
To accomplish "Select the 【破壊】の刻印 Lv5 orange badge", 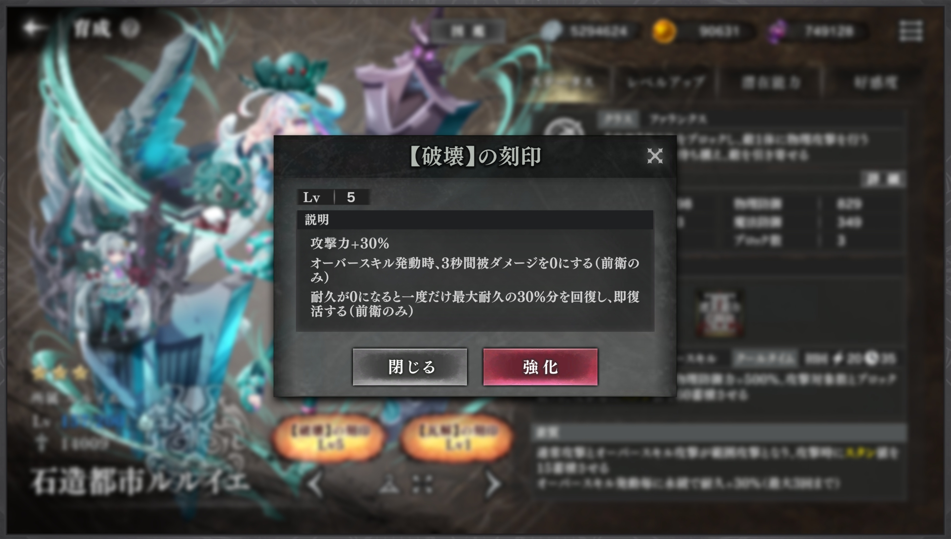I will tap(329, 437).
